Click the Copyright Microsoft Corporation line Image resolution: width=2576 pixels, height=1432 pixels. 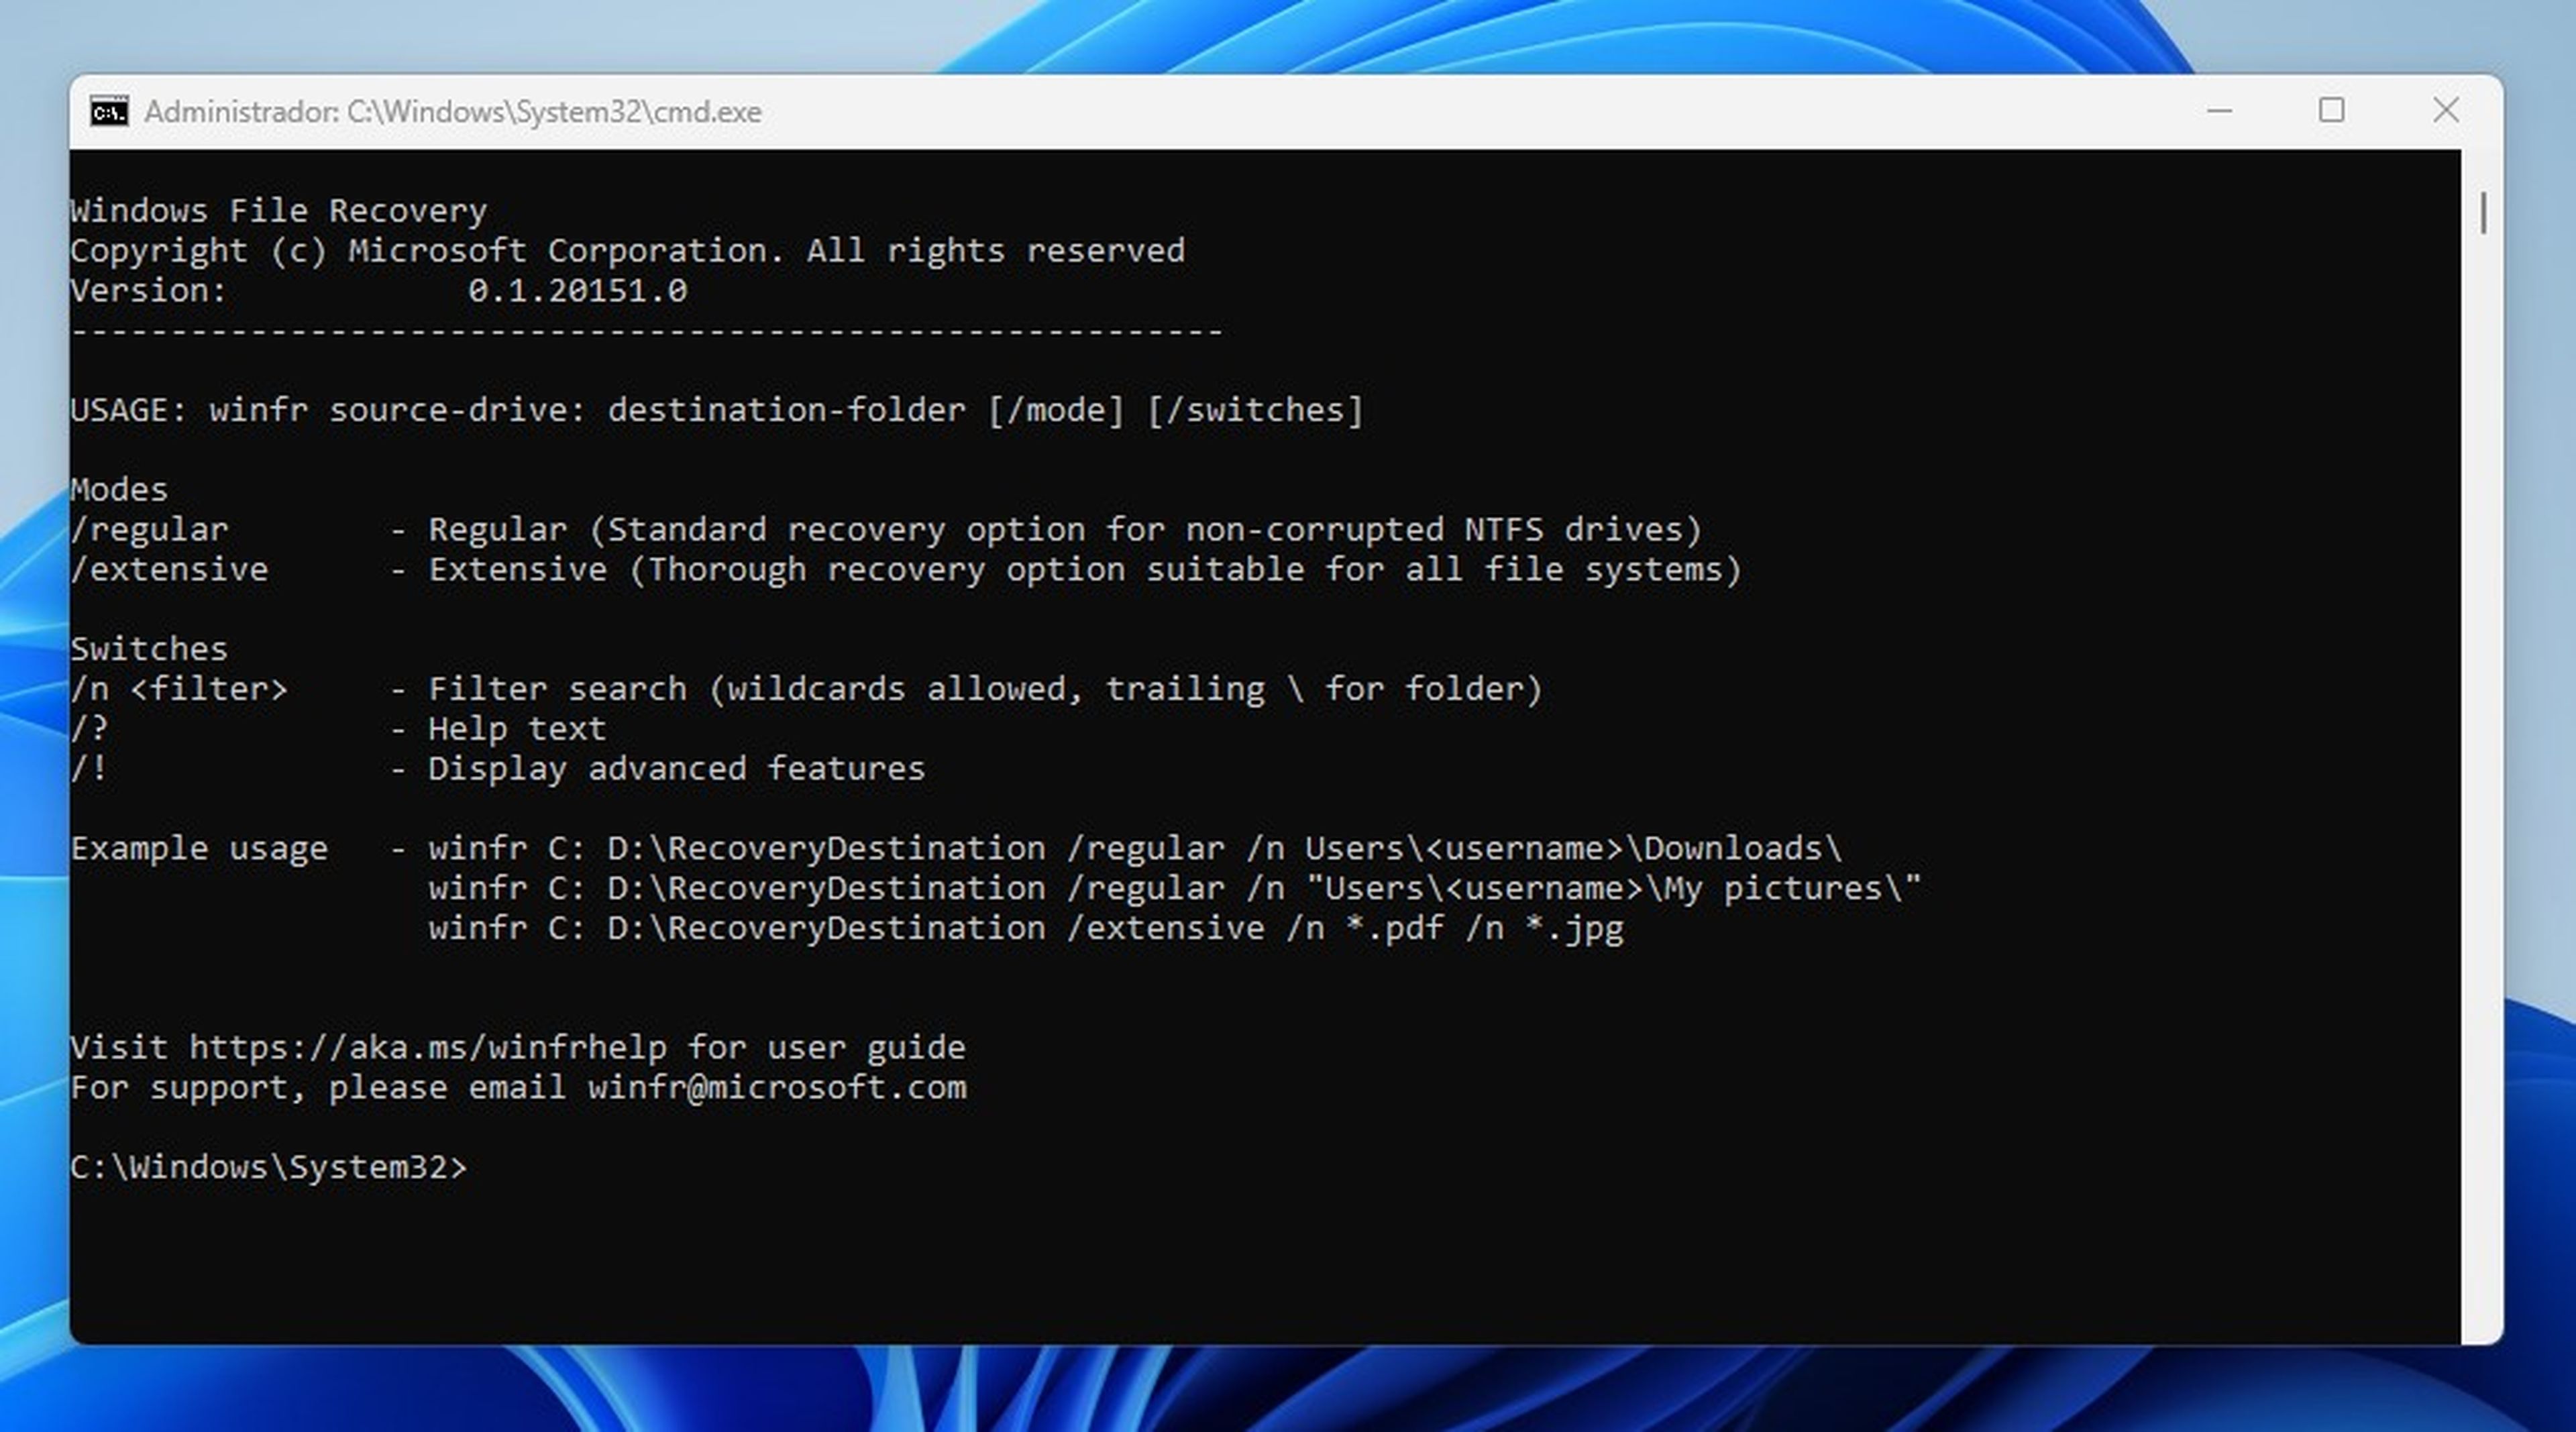point(627,251)
